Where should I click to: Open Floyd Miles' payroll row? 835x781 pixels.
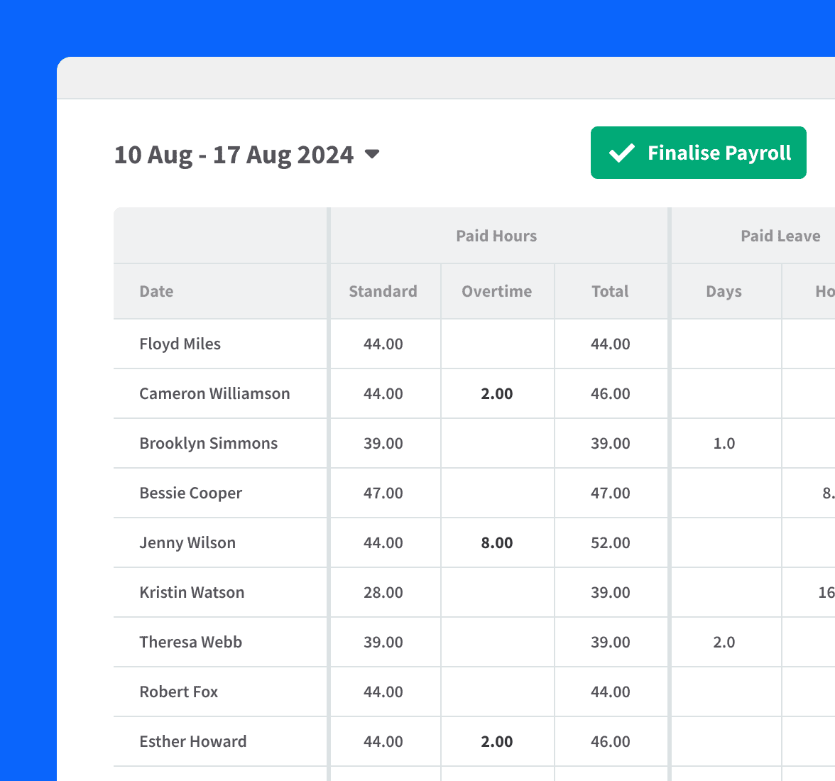click(180, 344)
